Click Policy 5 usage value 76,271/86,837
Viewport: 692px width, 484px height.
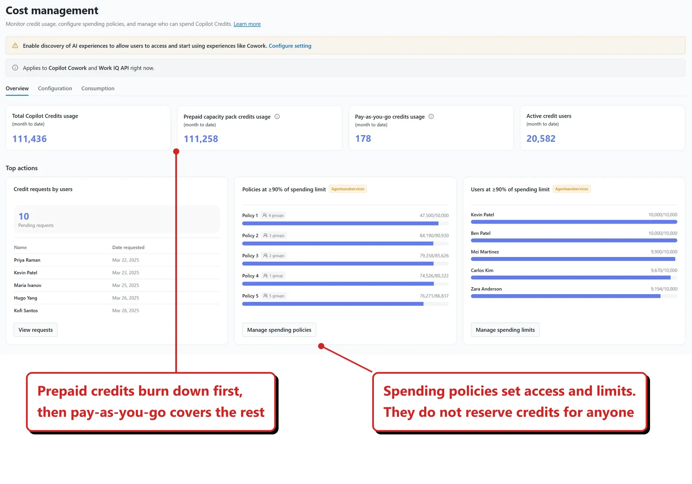click(x=434, y=296)
